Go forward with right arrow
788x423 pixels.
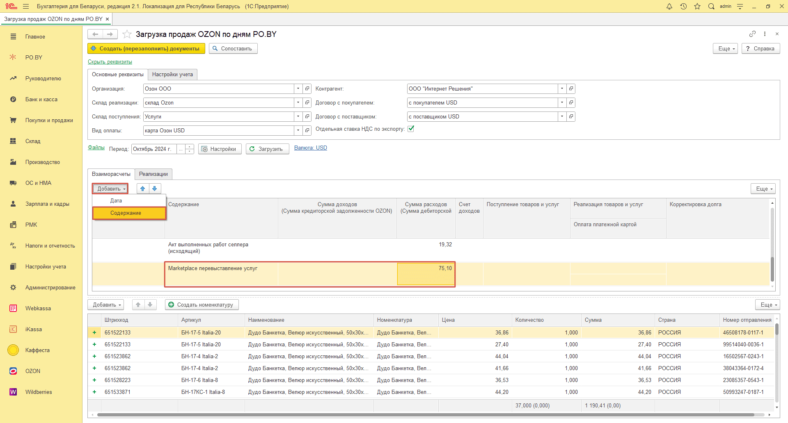pos(110,34)
